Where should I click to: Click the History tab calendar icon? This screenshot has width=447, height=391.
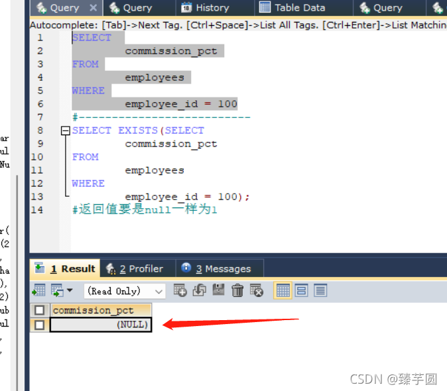[186, 7]
